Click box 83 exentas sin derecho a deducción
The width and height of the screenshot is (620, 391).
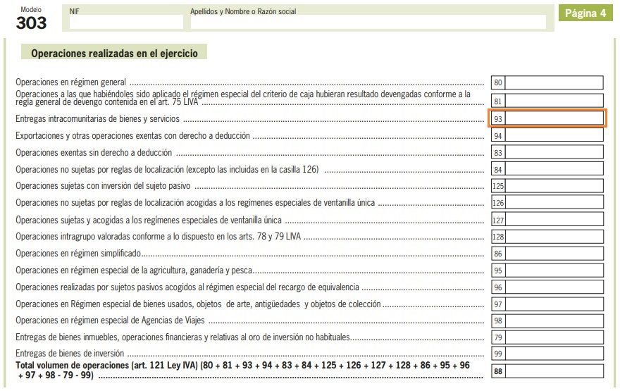click(x=554, y=152)
